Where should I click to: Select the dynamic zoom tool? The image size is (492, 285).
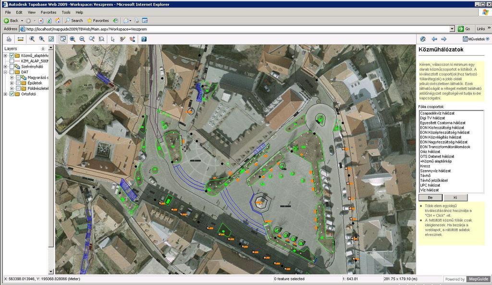click(92, 39)
